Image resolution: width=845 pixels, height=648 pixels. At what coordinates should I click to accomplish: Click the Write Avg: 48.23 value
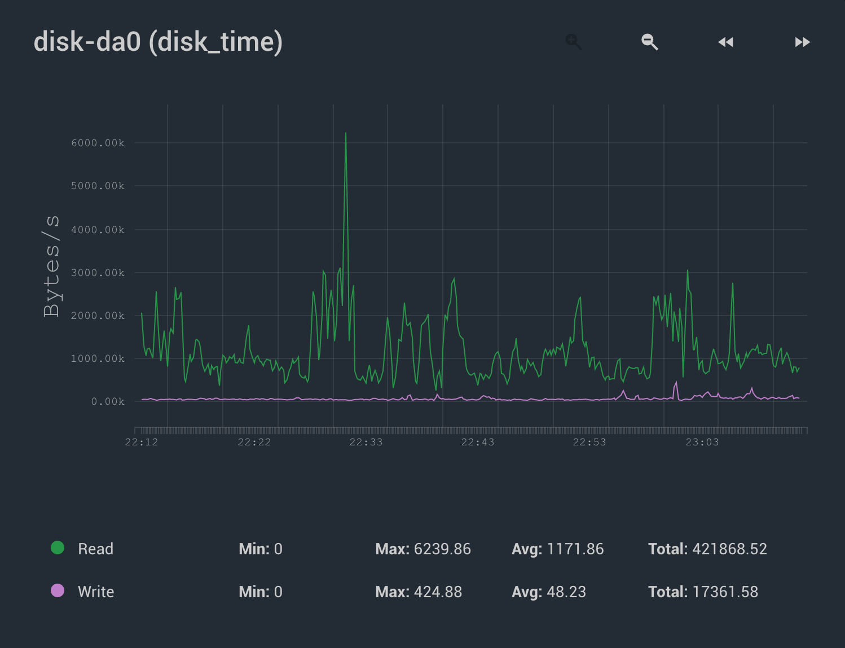pyautogui.click(x=549, y=592)
